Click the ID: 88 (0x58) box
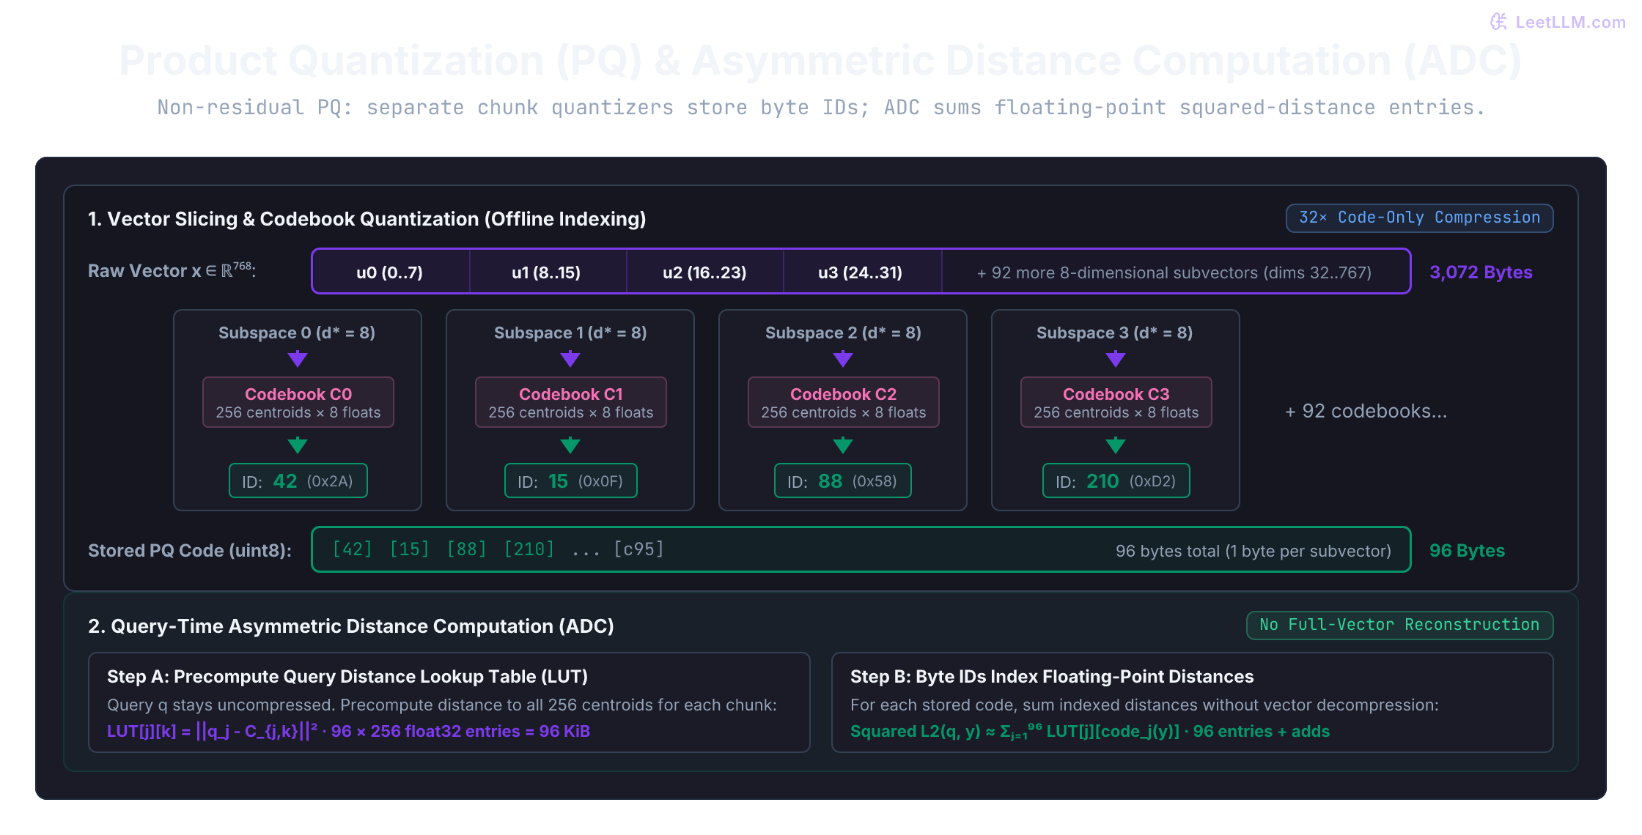The width and height of the screenshot is (1642, 835). coord(843,480)
